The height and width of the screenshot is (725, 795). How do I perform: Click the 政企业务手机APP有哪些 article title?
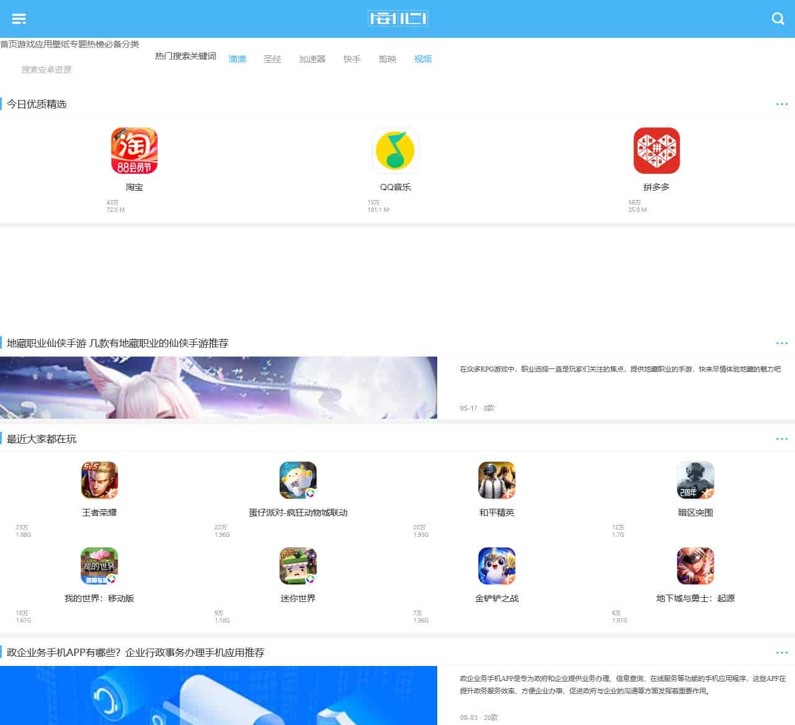pyautogui.click(x=135, y=652)
